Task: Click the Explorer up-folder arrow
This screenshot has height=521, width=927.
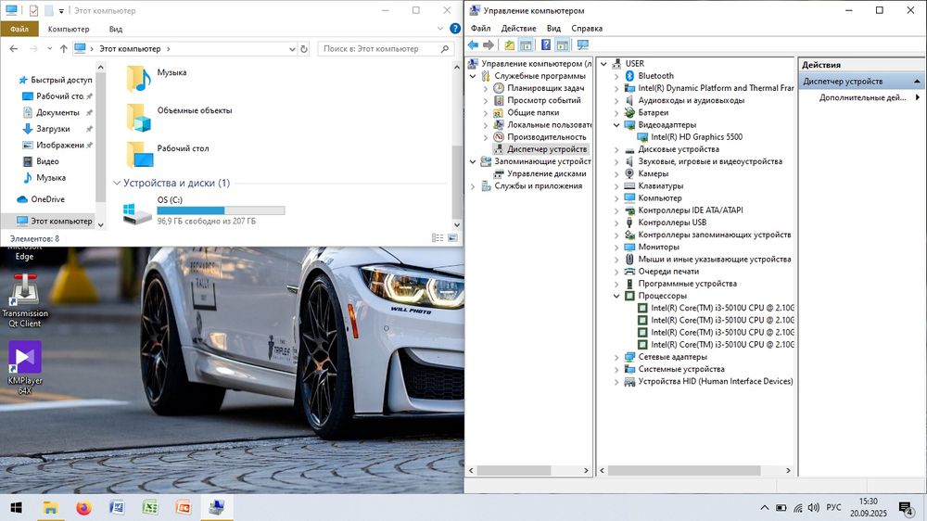Action: coord(63,49)
